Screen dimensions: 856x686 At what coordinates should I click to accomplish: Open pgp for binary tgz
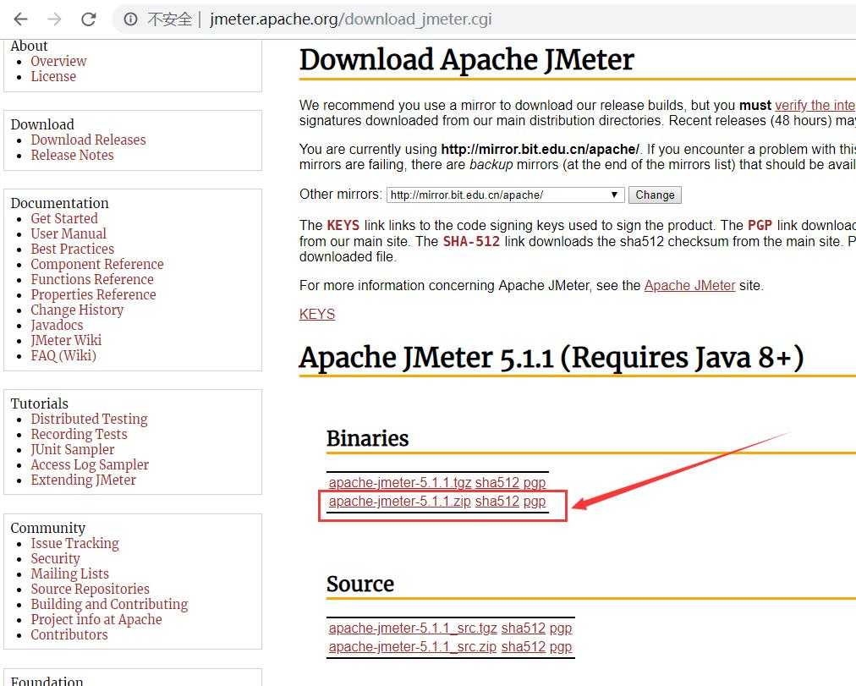pos(535,483)
